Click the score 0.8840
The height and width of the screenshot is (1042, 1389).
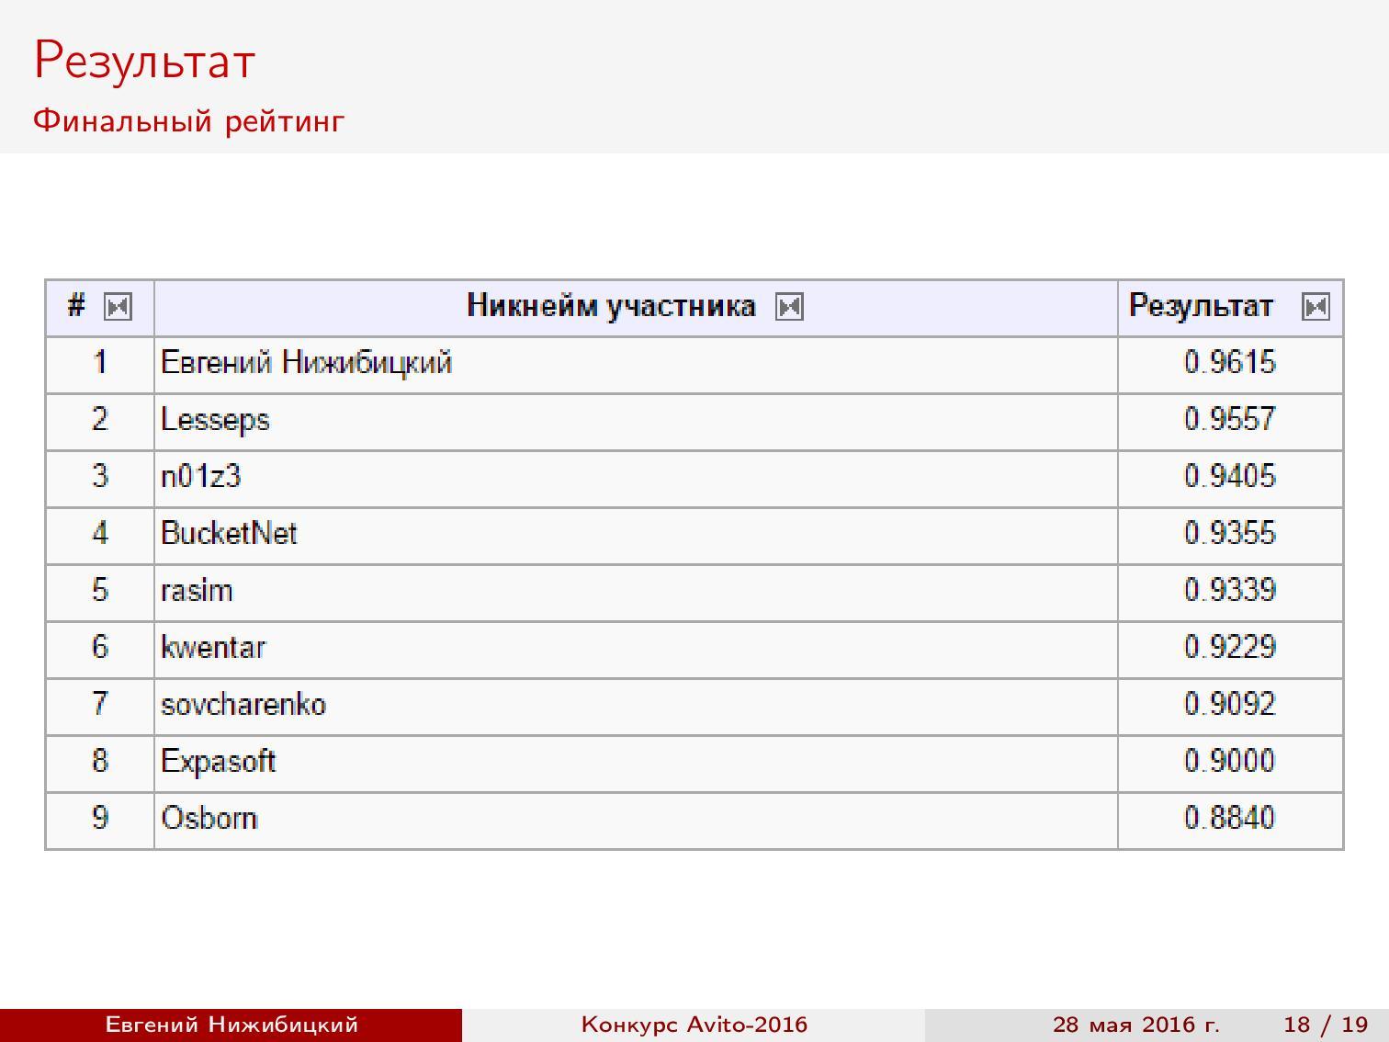[1230, 818]
